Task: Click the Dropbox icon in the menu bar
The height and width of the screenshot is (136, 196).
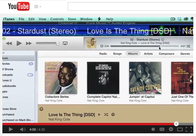Action: pyautogui.click(x=179, y=19)
